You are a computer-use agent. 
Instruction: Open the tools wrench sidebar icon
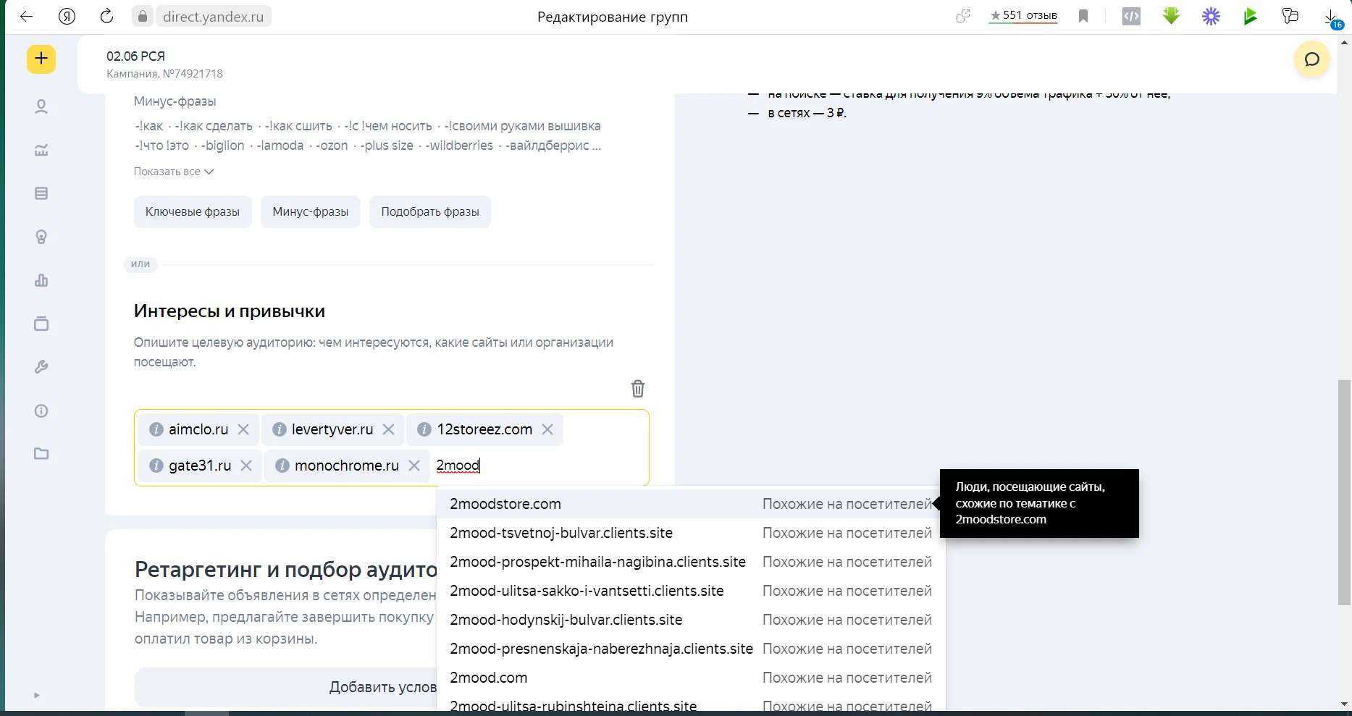coord(41,367)
